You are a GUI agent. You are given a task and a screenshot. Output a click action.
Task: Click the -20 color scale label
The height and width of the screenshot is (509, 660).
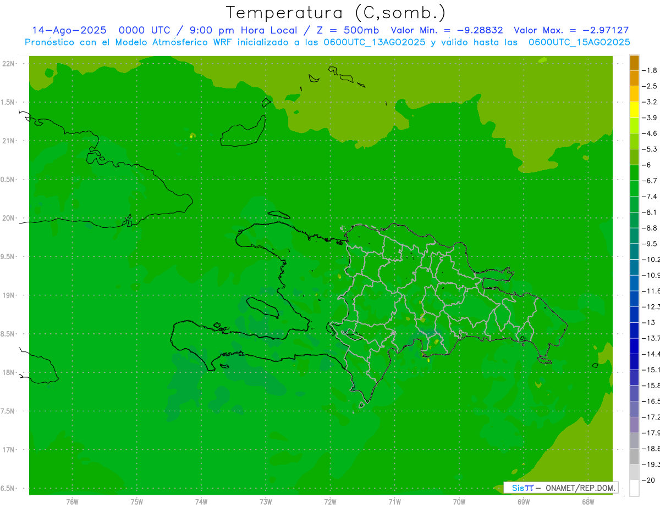[650, 480]
